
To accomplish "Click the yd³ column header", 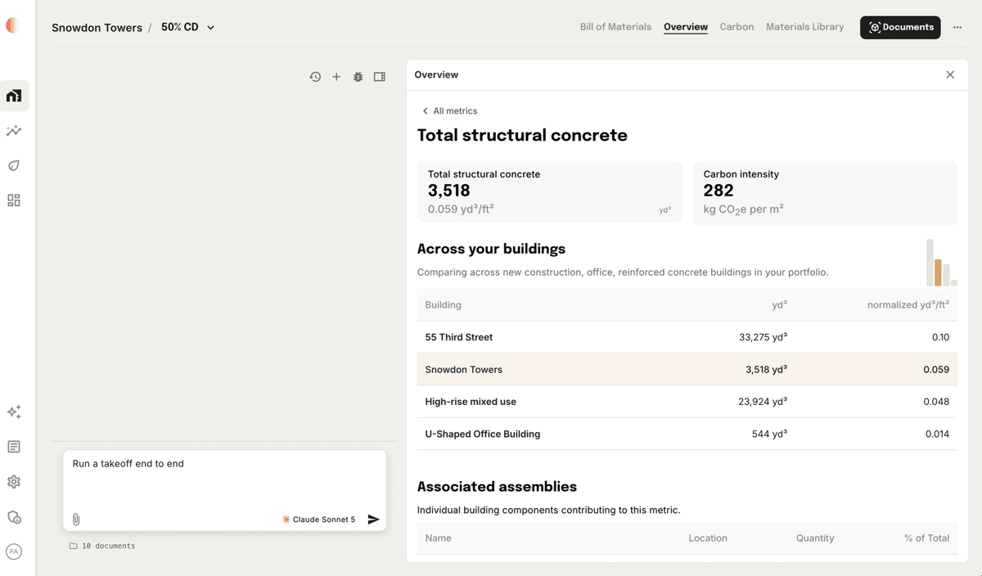I will (x=779, y=305).
